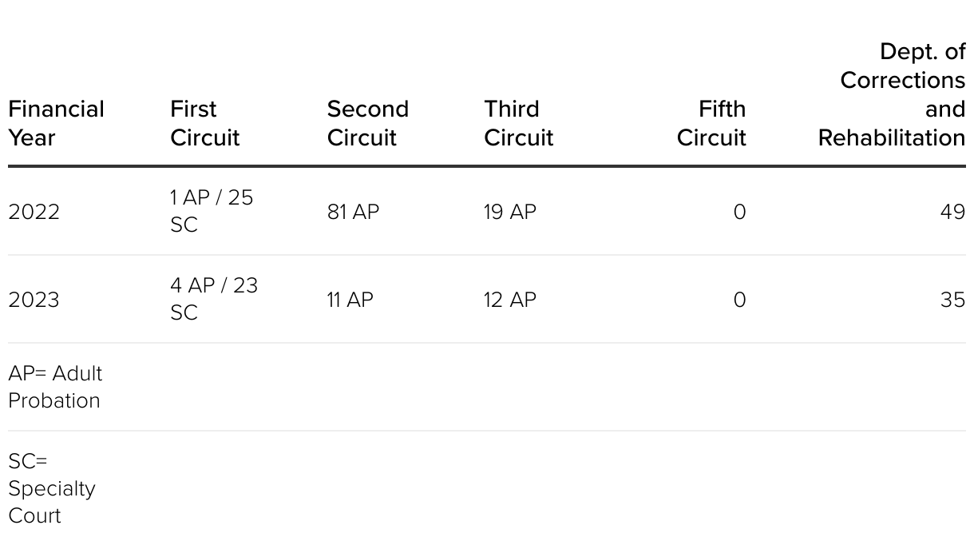Select the 2023 financial year cell
The image size is (974, 553).
pos(34,300)
